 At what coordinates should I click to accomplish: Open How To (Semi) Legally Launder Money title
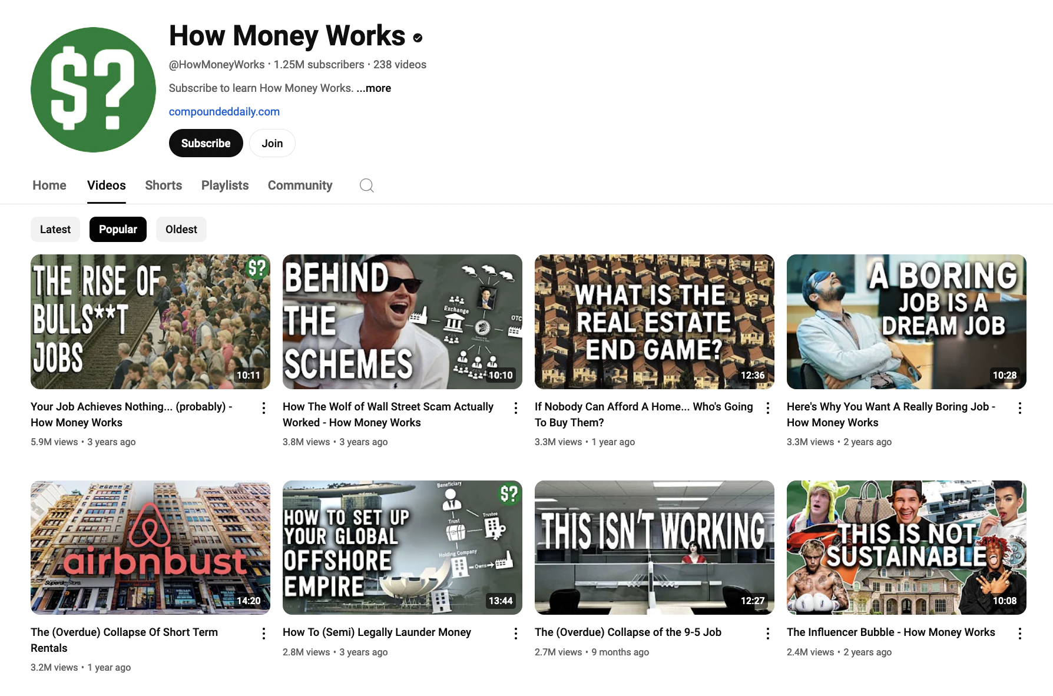point(377,632)
